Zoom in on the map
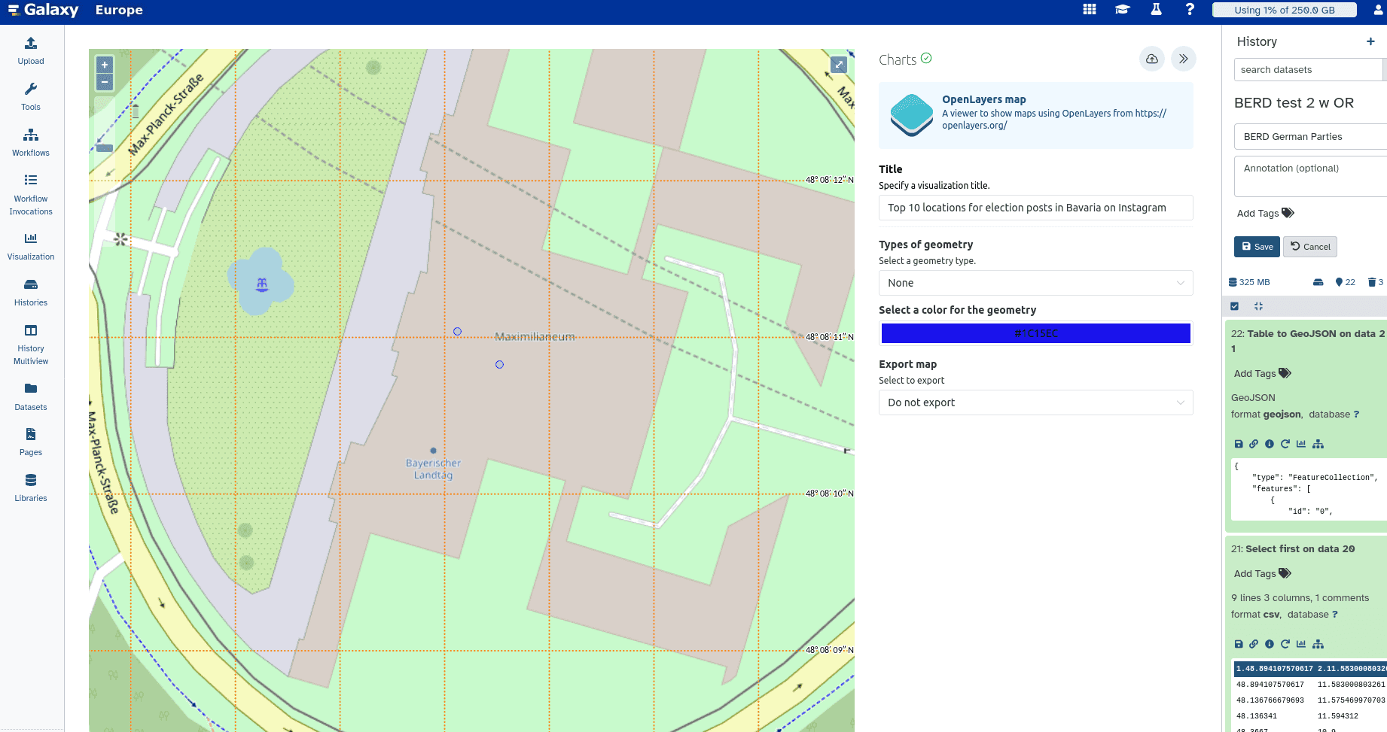 click(x=105, y=65)
